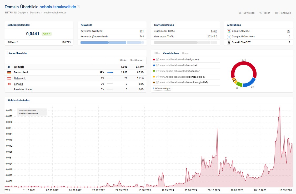Click the Download icon
Image resolution: width=296 pixels, height=194 pixels.
[240, 13]
